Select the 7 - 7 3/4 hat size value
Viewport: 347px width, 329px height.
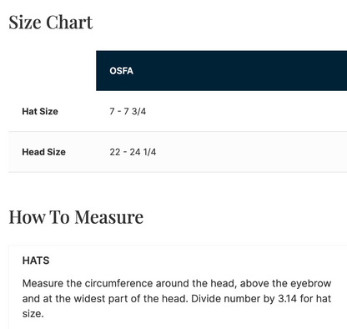coord(128,111)
